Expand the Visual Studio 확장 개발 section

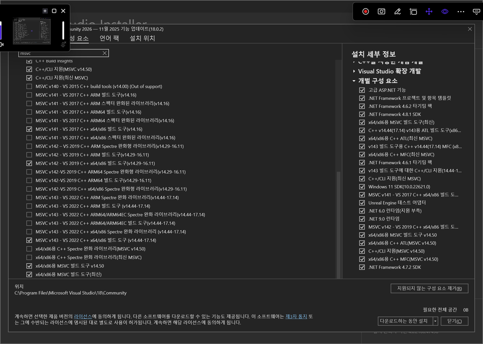point(354,71)
